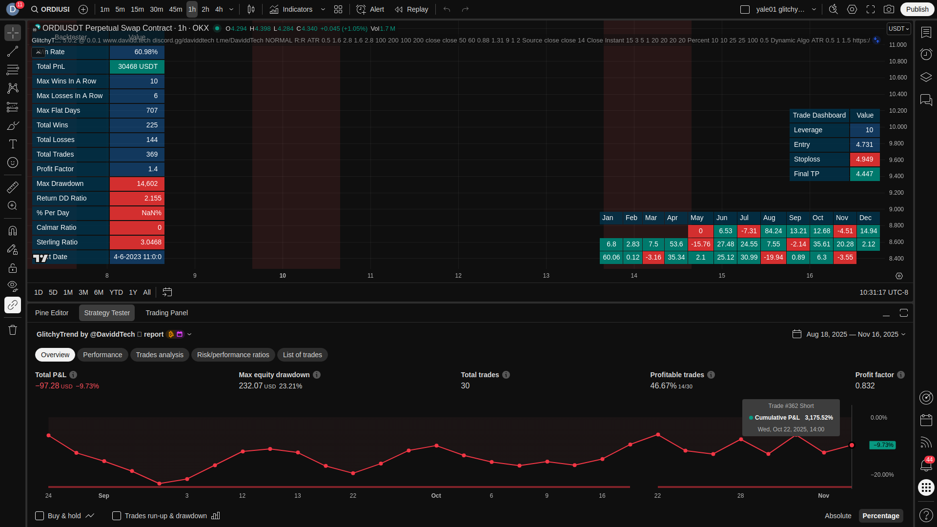Open layout grid selector icon
Screen dimensions: 937x527
pos(338,9)
